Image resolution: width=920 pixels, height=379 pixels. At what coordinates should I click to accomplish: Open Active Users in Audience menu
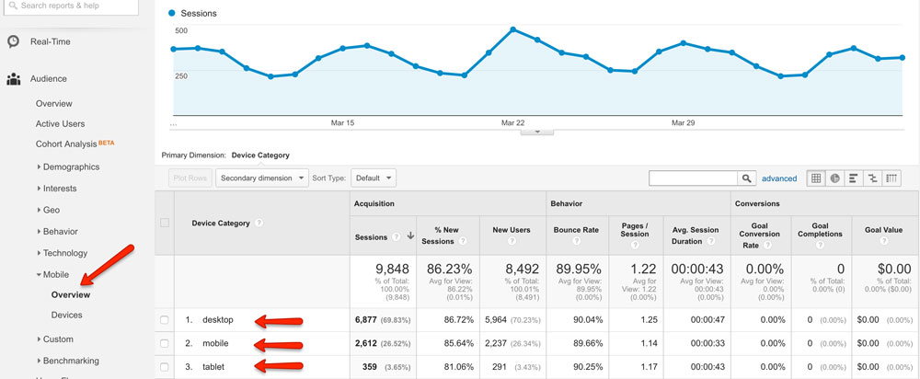60,123
